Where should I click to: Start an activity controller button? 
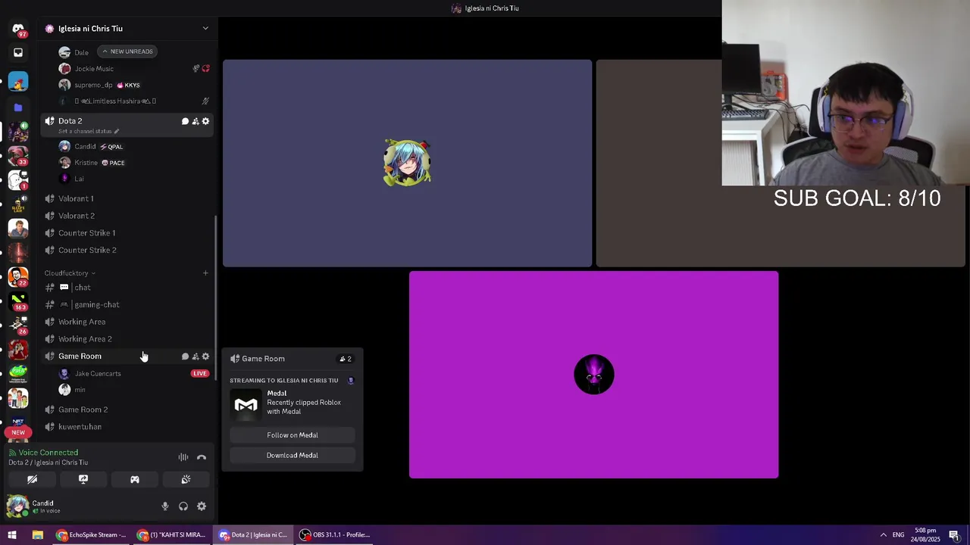pyautogui.click(x=135, y=479)
